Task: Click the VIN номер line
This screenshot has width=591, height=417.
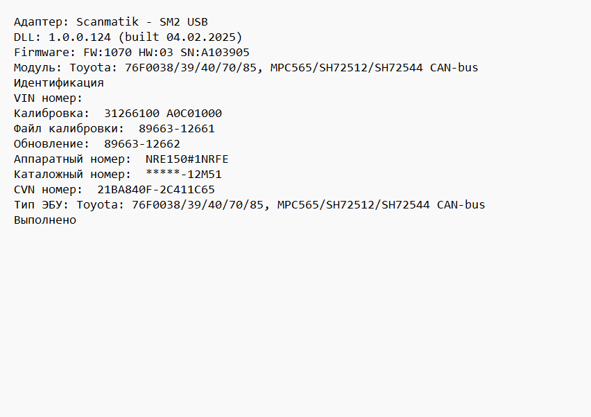Action: pos(49,98)
